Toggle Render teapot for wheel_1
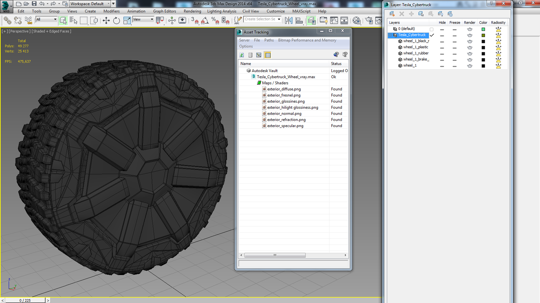This screenshot has width=540, height=303. (x=469, y=66)
